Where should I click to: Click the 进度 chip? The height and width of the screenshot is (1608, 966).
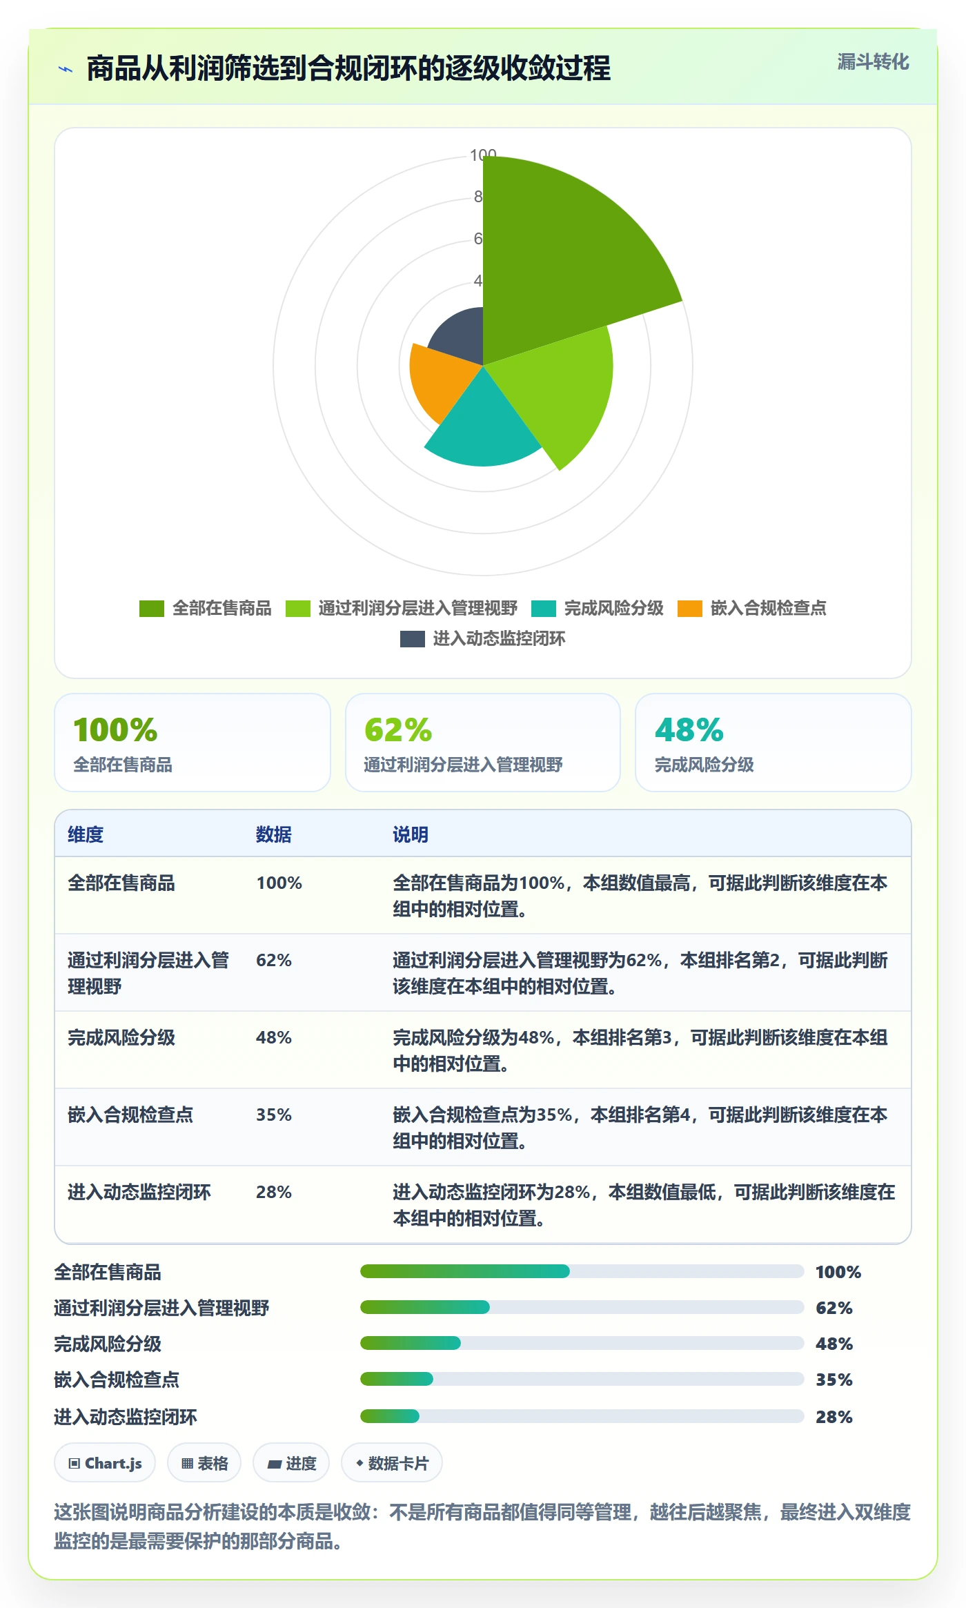pos(291,1463)
